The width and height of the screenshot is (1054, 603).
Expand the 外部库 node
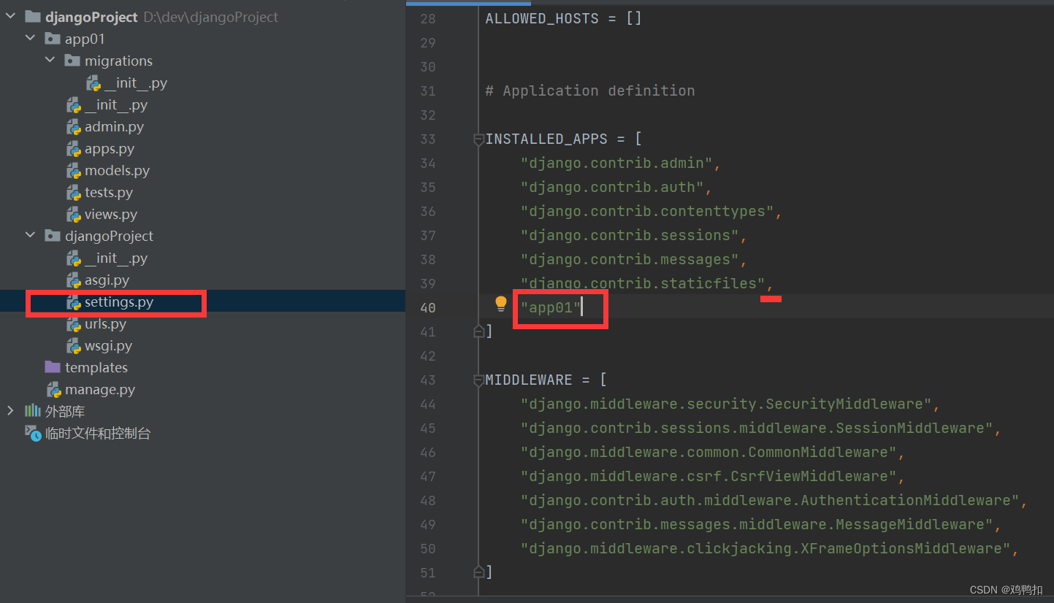9,410
